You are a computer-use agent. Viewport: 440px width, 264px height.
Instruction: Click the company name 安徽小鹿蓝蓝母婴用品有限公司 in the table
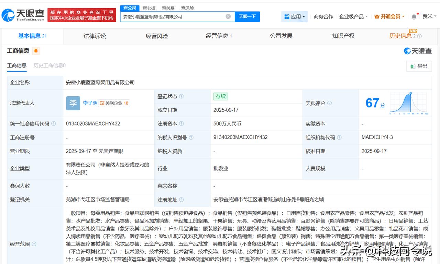[x=100, y=83]
